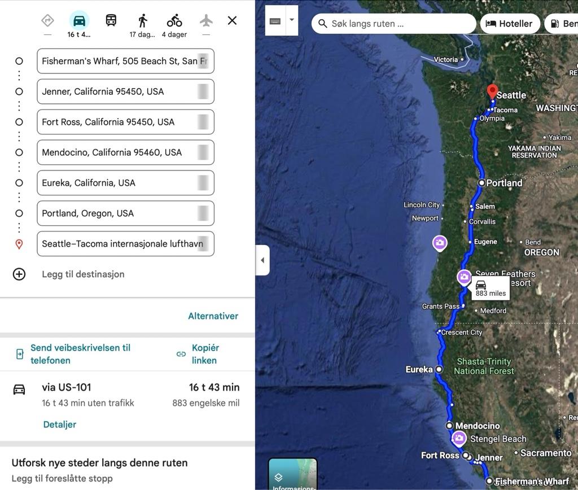Click Kopiér linken
Image resolution: width=578 pixels, height=490 pixels.
(x=205, y=354)
